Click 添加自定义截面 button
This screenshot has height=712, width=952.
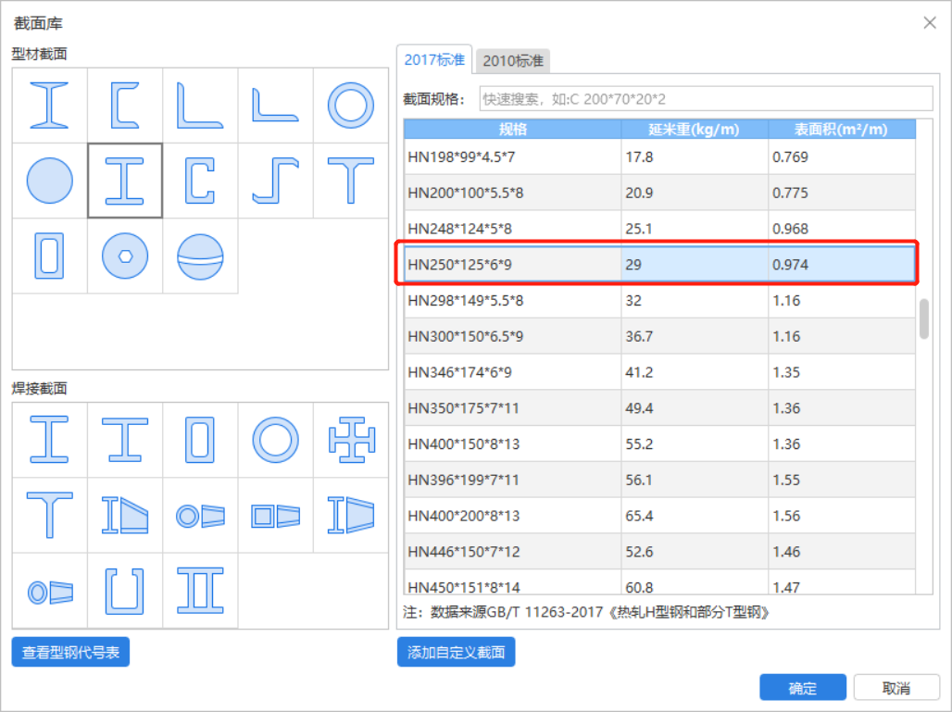pos(456,652)
